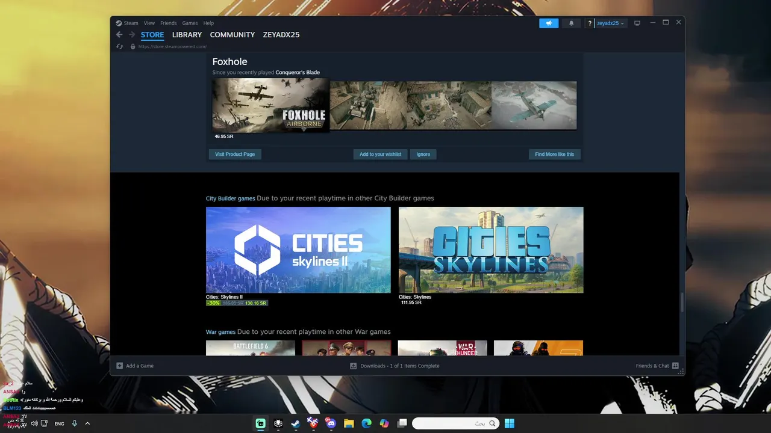Click the Ignore button for Foxhole
This screenshot has height=433, width=771.
423,154
